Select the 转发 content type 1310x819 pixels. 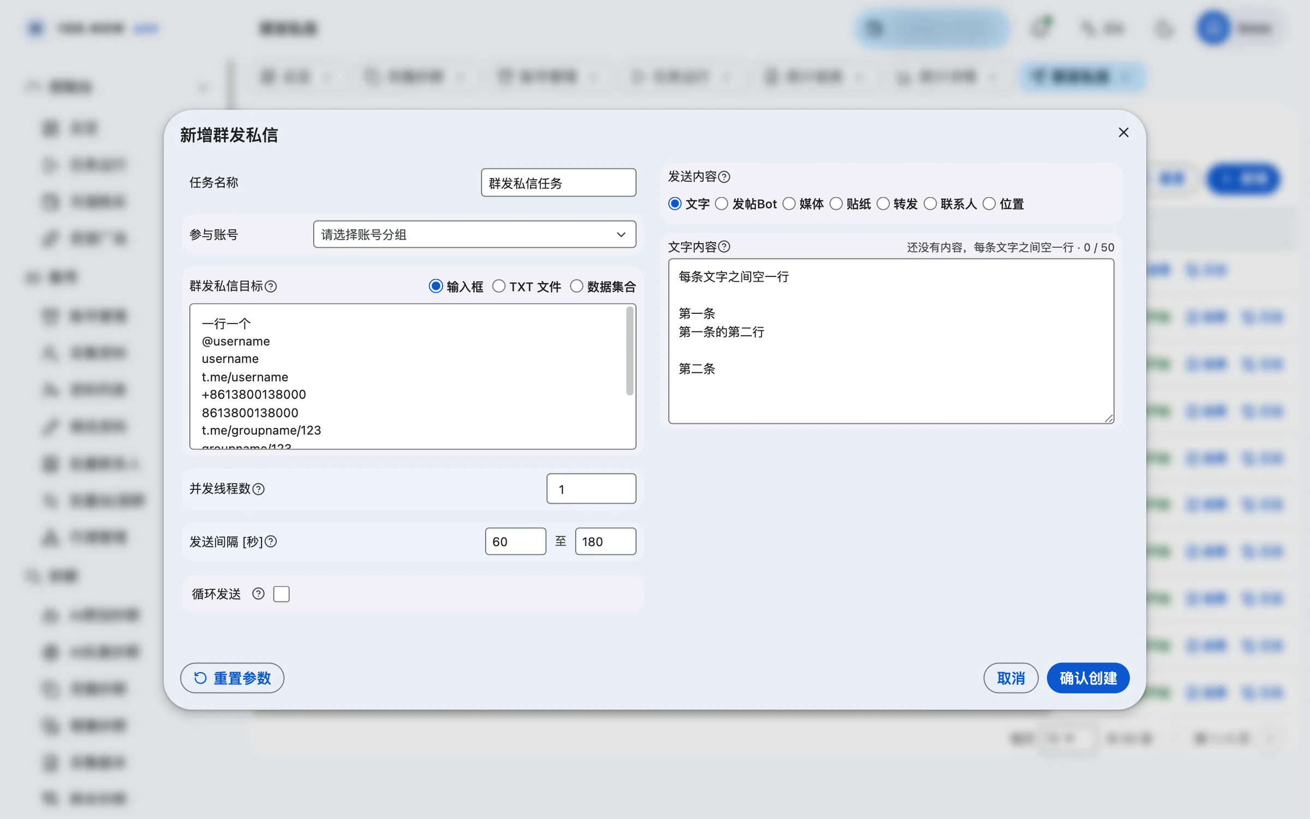(x=883, y=204)
